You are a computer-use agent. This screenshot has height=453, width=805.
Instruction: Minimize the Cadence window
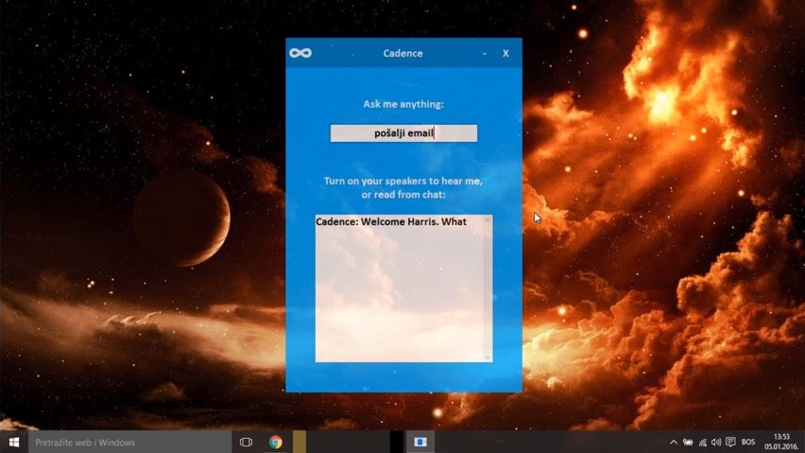[x=485, y=54]
